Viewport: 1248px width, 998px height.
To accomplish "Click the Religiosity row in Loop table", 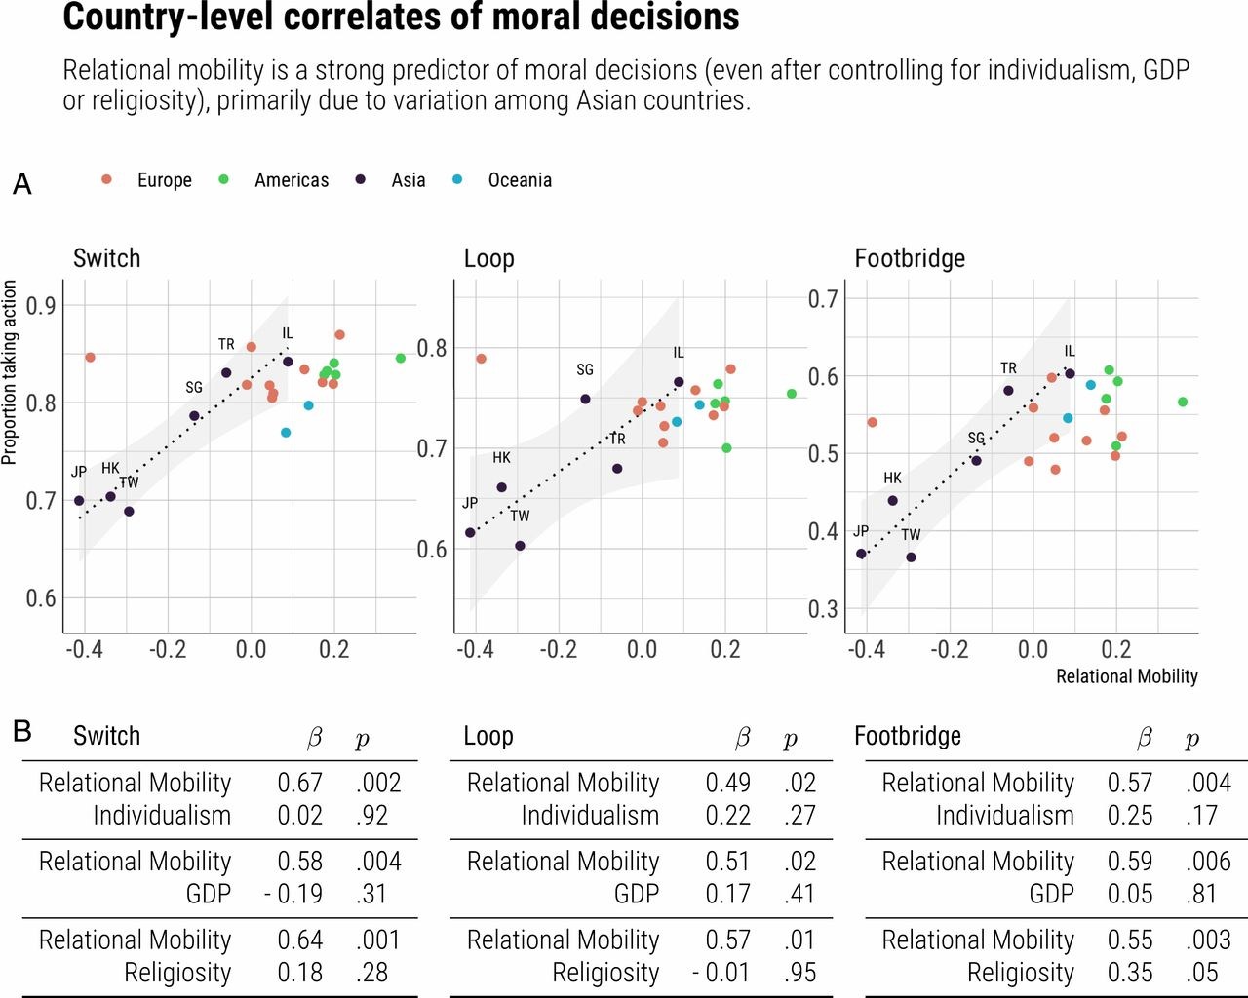I will 605,973.
